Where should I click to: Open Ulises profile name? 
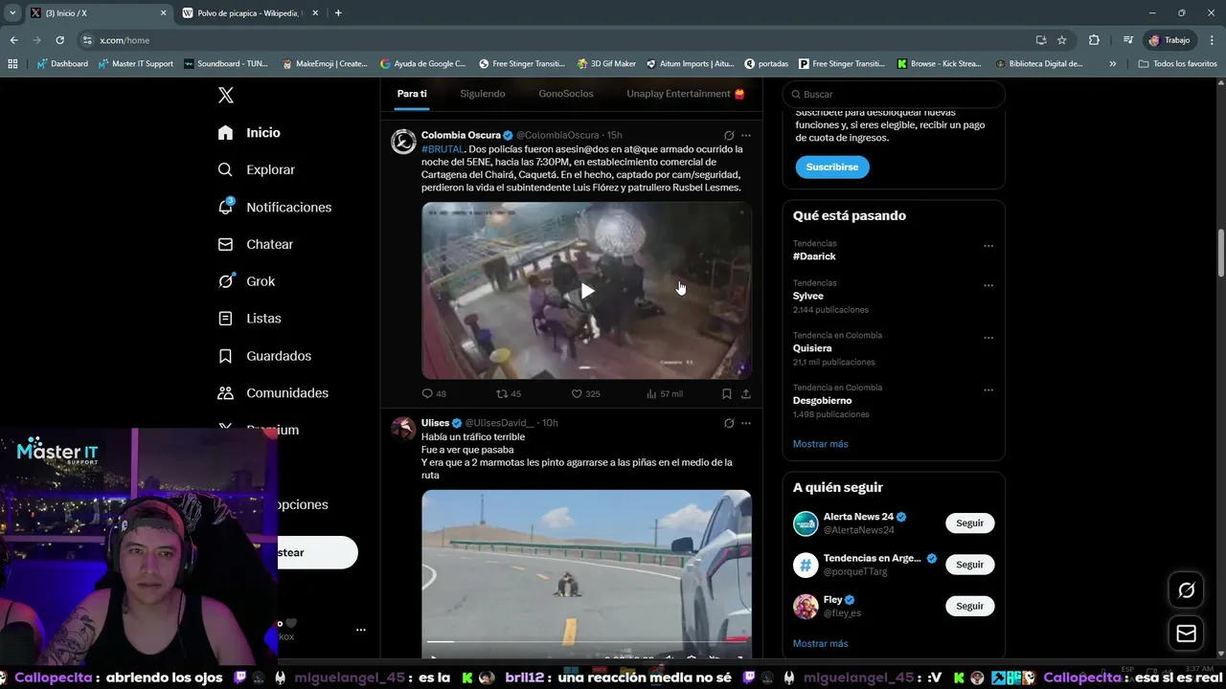[435, 423]
